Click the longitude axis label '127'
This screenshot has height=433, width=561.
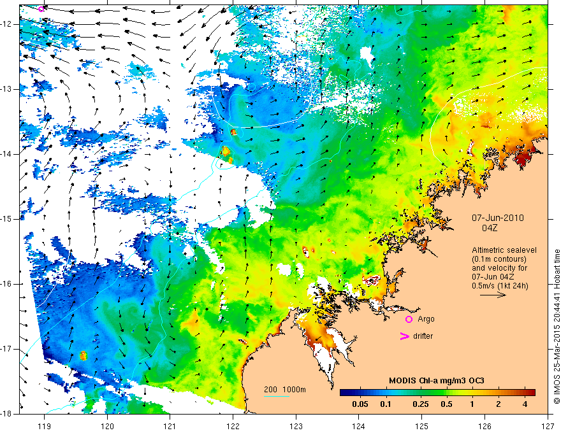coord(548,426)
